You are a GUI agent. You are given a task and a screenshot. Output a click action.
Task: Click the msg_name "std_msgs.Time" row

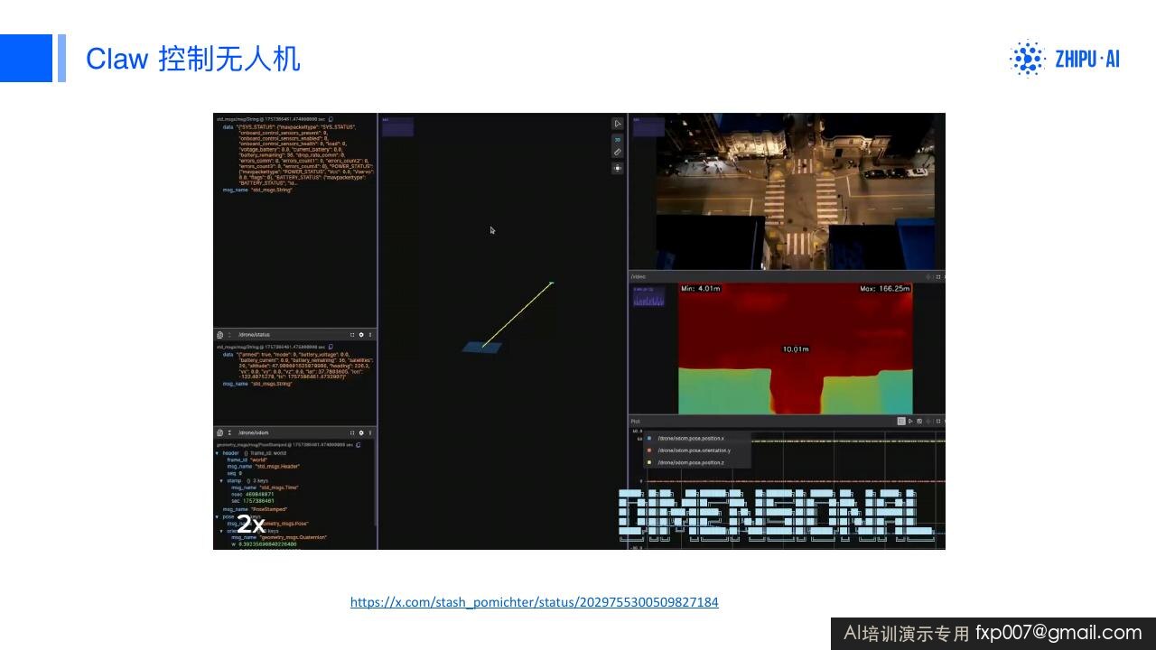(x=265, y=487)
